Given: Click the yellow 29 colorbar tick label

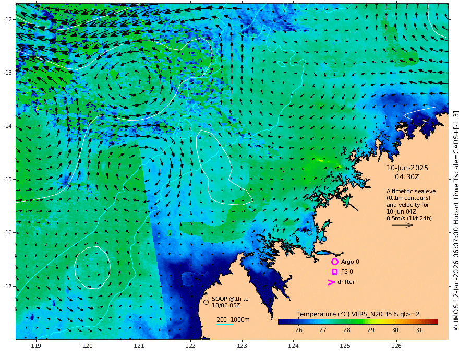Looking at the screenshot, I should [x=371, y=330].
